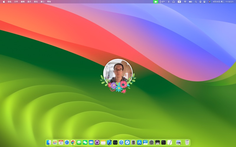236x147 pixels.
Task: Open the 前往 (Go) menu
Action: 36,2
